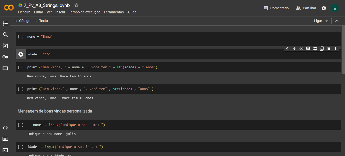Copy the link to the cell
This screenshot has height=156, width=345.
301,48
